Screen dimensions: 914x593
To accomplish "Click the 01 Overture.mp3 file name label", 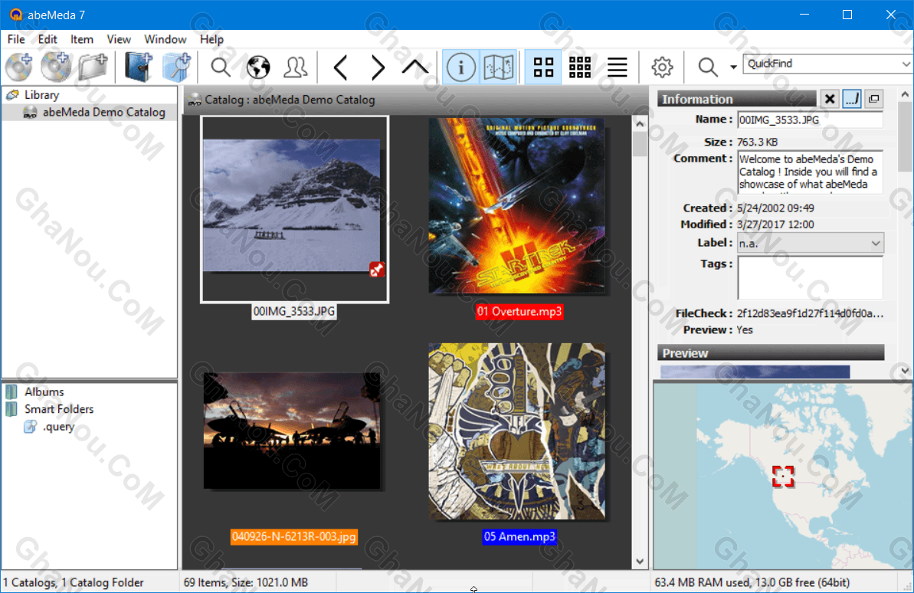I will 519,311.
